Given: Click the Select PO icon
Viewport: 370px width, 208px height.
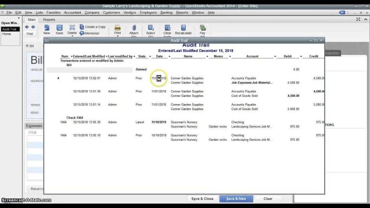Looking at the screenshot, I should 151,28.
